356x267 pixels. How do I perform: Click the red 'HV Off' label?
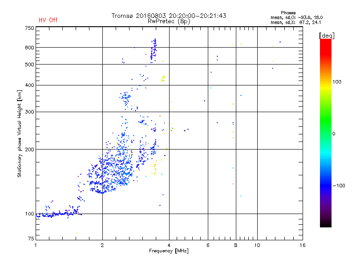point(48,20)
